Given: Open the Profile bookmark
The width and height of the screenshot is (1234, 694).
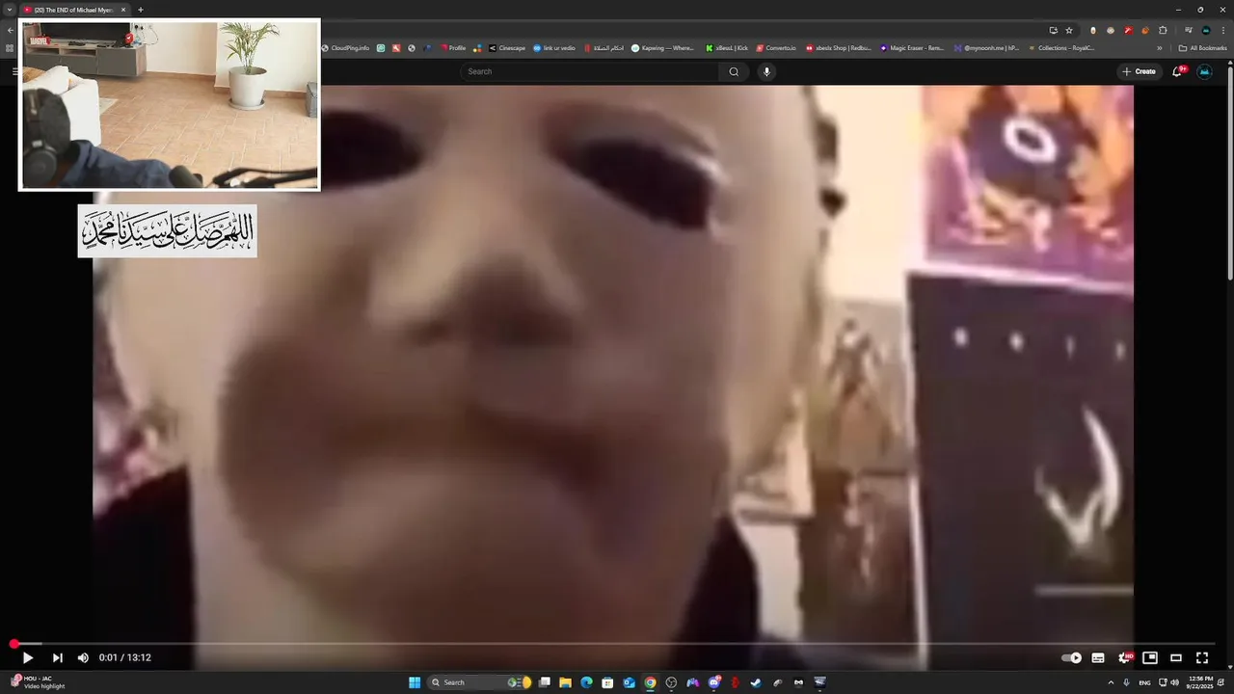Looking at the screenshot, I should tap(453, 47).
